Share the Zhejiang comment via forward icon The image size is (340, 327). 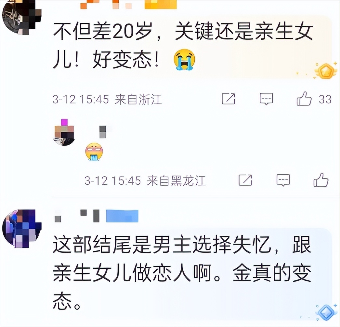tap(229, 99)
